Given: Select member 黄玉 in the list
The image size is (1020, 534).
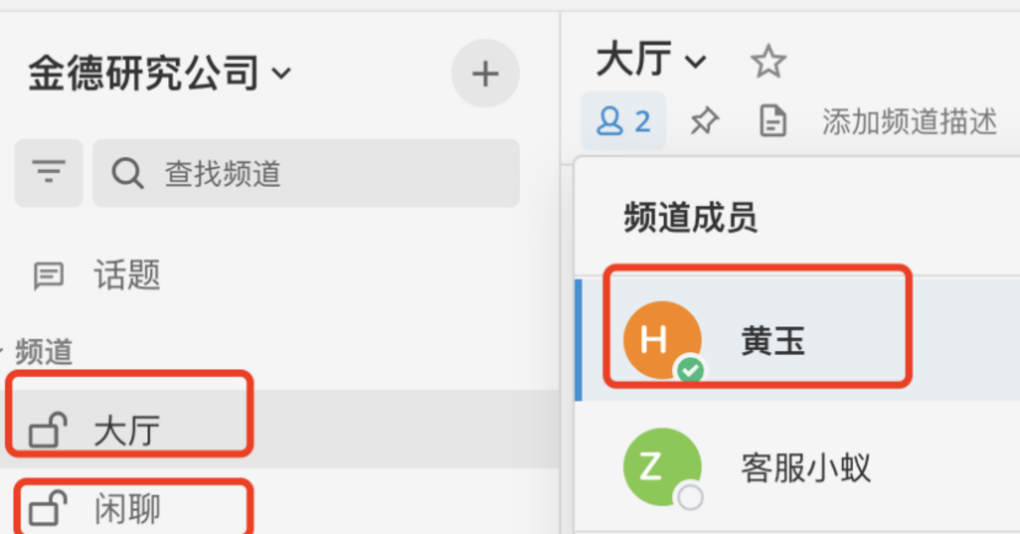Looking at the screenshot, I should pyautogui.click(x=798, y=340).
